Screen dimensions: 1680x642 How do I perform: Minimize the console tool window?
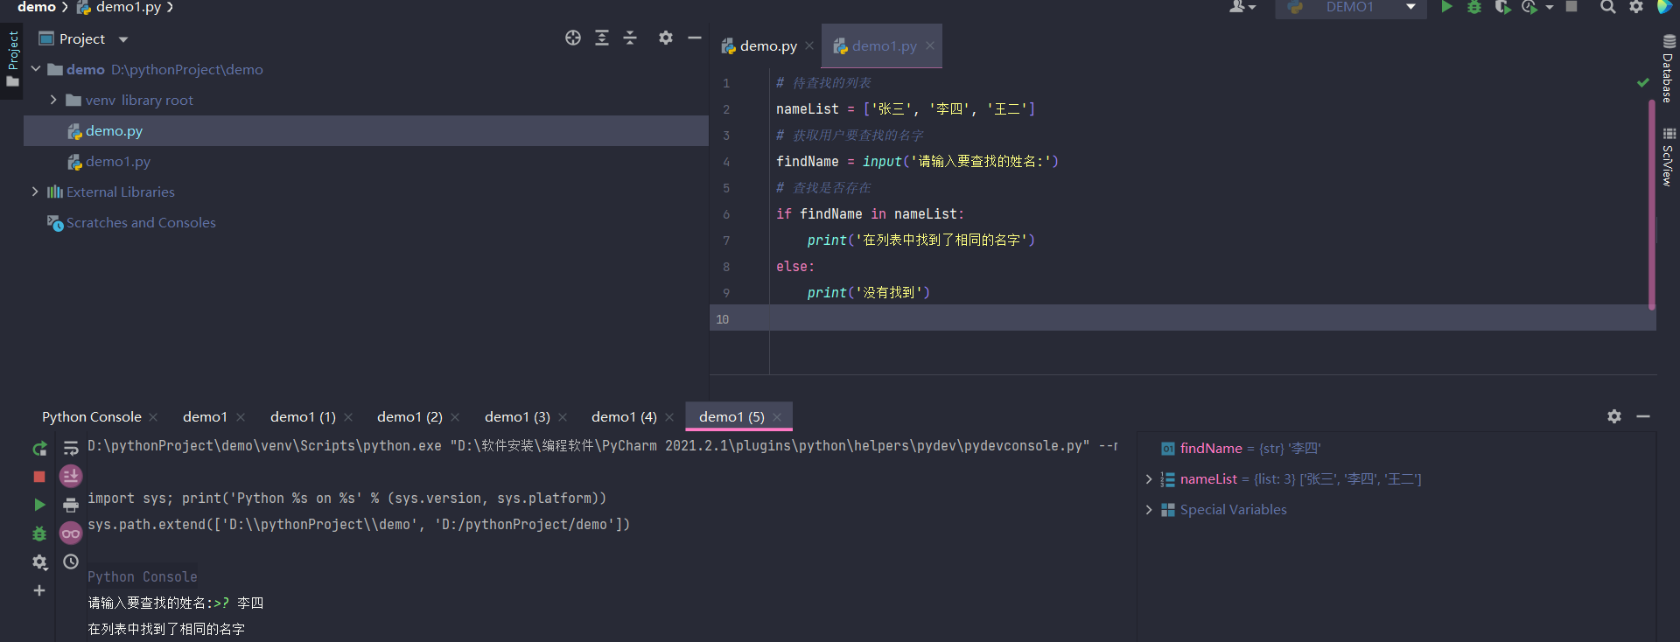click(1643, 416)
